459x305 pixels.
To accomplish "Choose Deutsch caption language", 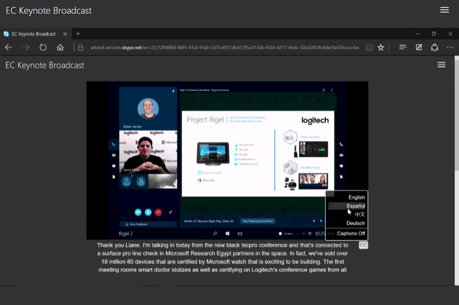I will [x=355, y=223].
